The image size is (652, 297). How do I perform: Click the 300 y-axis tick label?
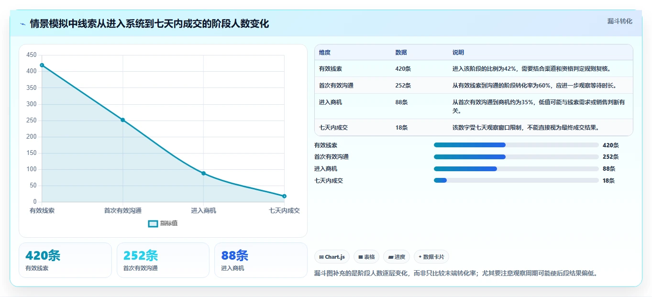[32, 104]
